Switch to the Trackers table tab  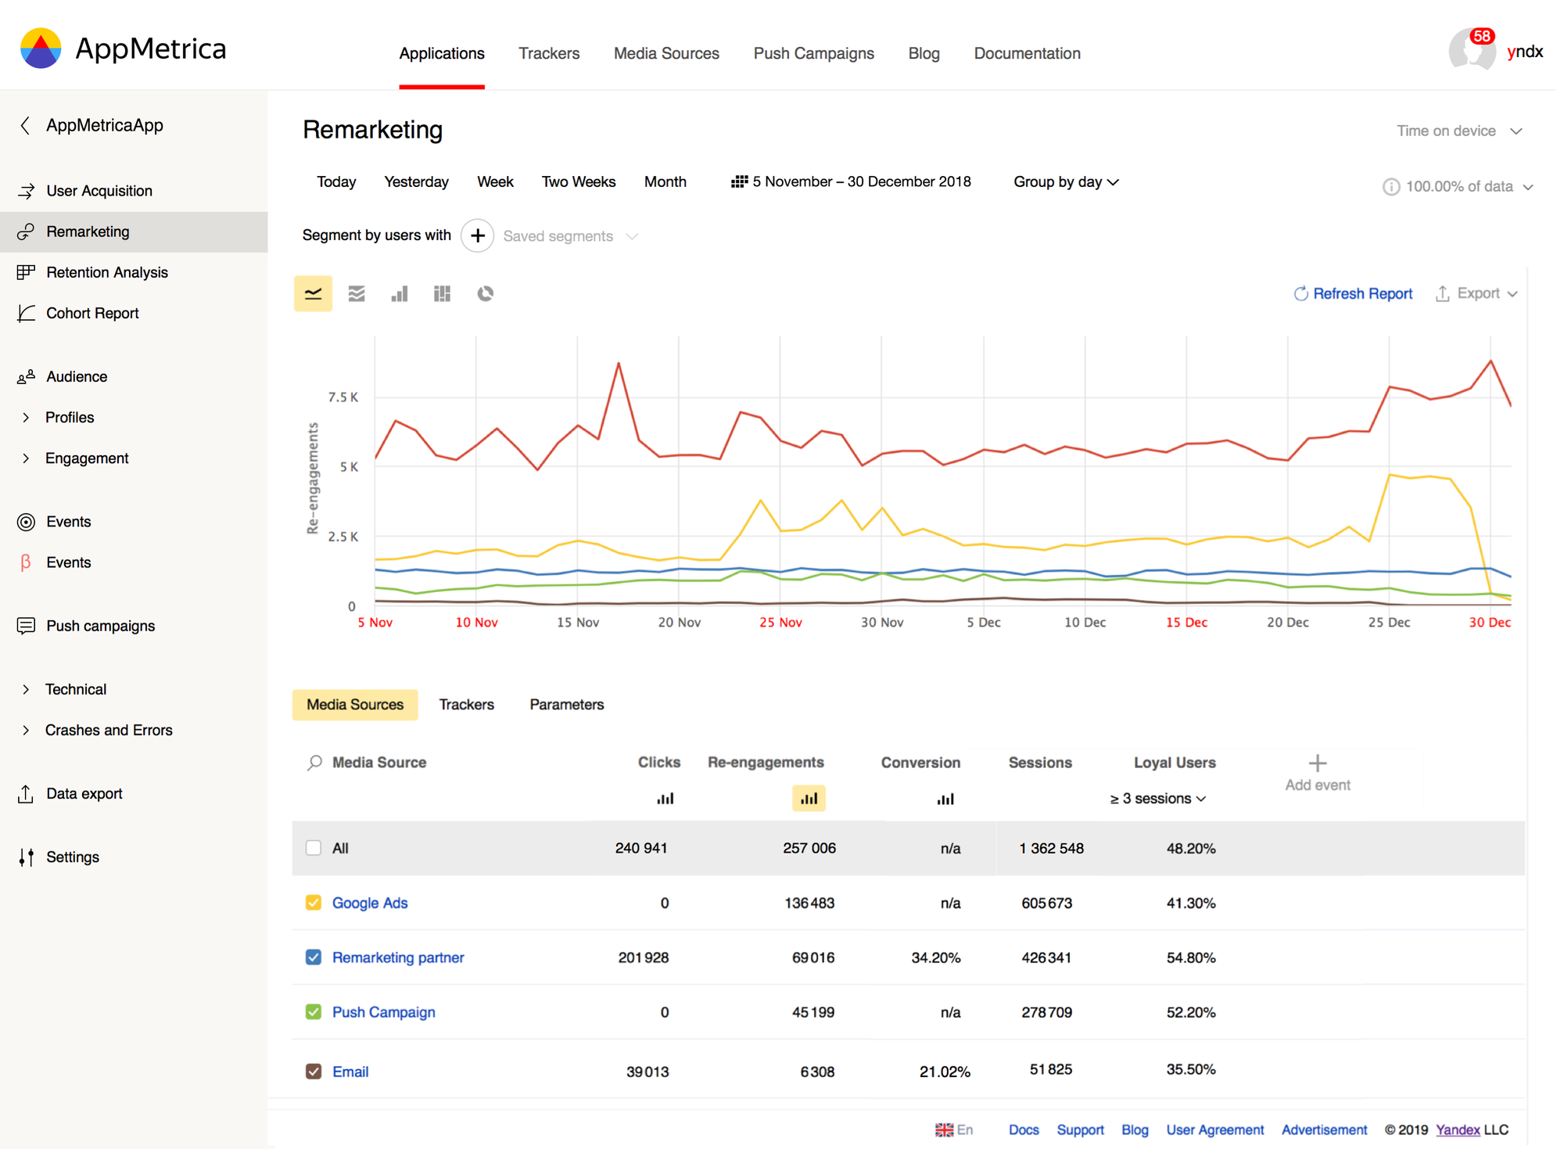coord(466,705)
